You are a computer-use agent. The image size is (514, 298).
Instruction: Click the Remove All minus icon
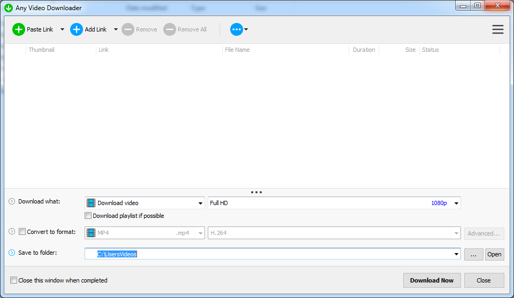click(170, 29)
